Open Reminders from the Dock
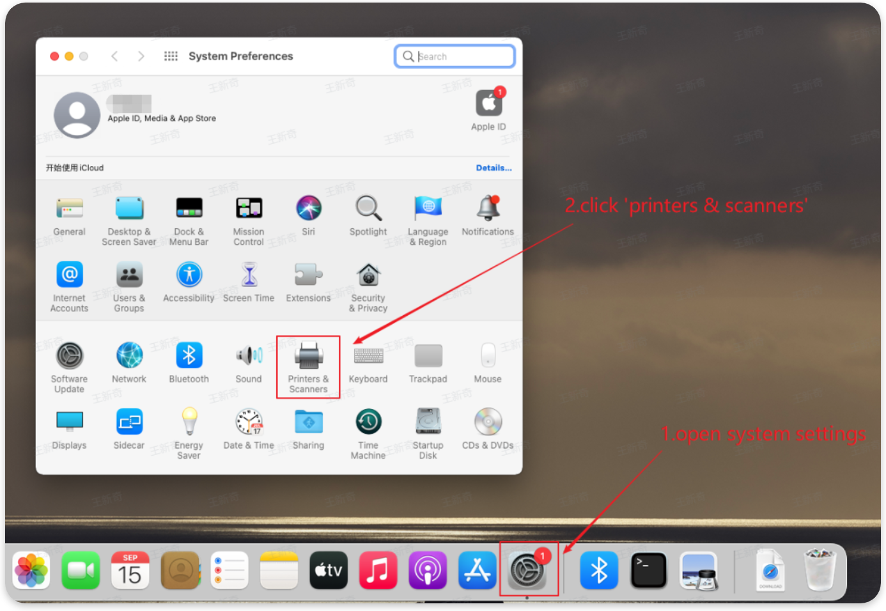Screen dimensions: 886x611 click(x=229, y=570)
